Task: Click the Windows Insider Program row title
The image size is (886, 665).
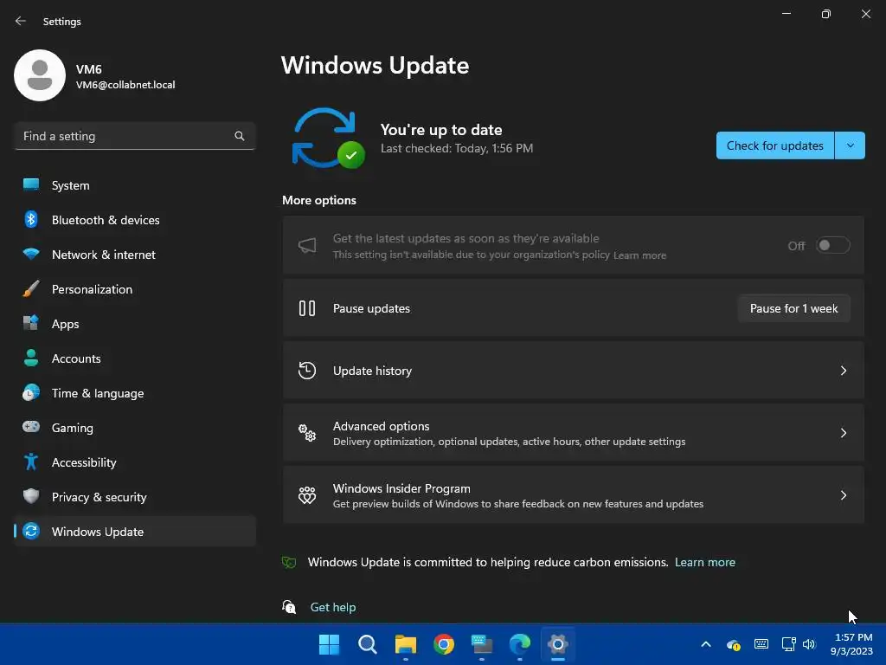Action: pos(401,488)
